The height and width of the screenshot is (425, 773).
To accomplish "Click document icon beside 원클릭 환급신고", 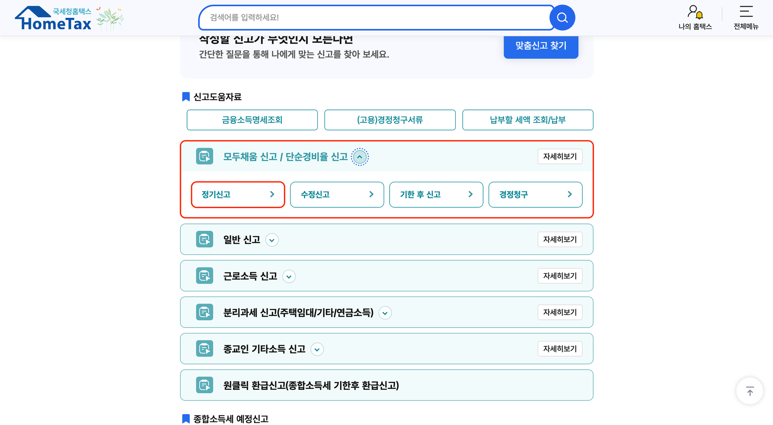I will [204, 385].
